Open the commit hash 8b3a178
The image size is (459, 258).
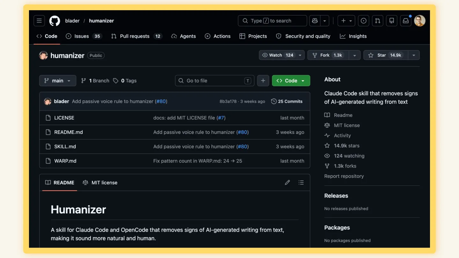click(228, 101)
